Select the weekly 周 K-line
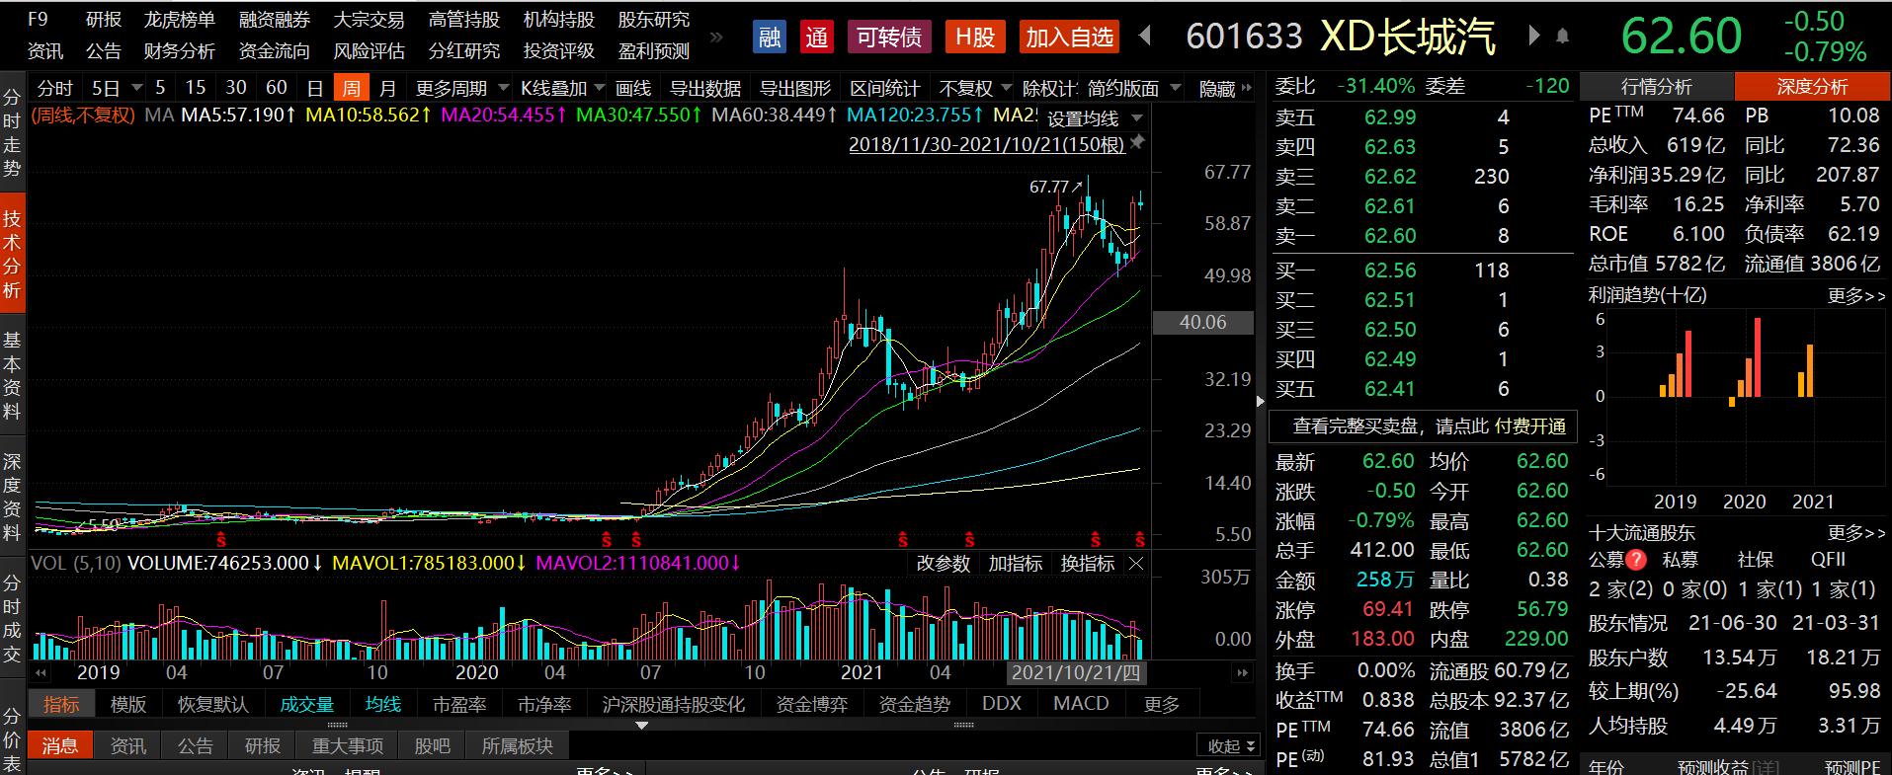This screenshot has height=775, width=1892. (x=351, y=88)
